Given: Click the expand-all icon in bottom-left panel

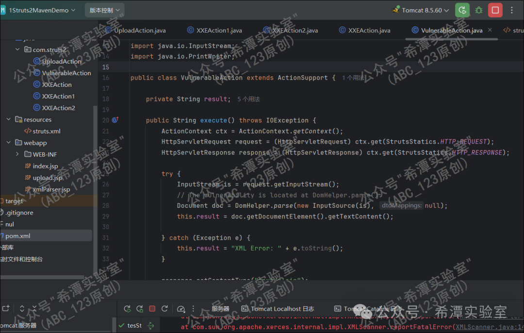Looking at the screenshot, I should (x=21, y=308).
